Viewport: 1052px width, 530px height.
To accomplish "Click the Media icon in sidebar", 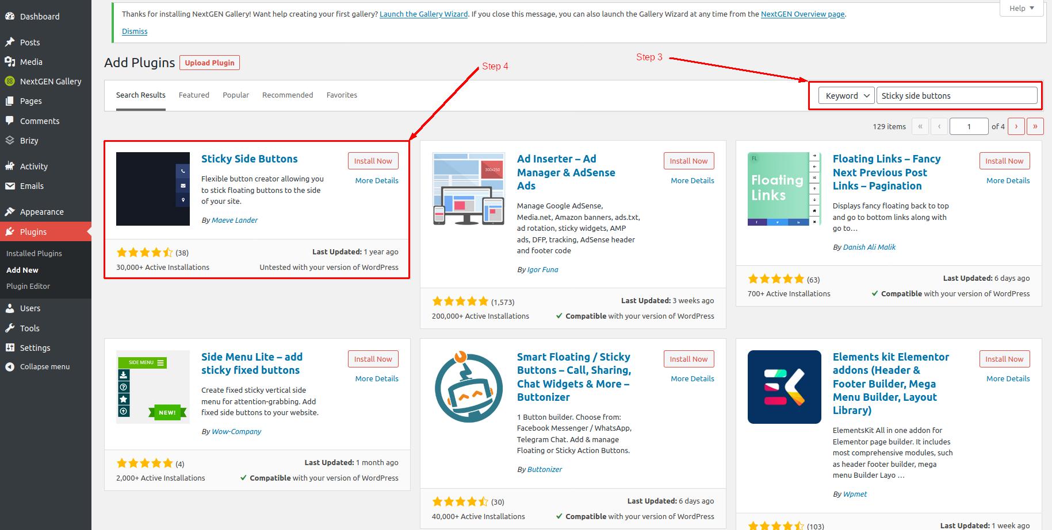I will [10, 61].
